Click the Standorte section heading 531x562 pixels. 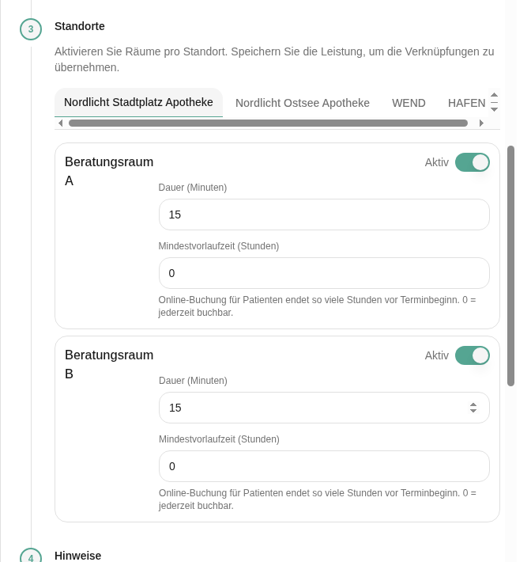[x=80, y=26]
